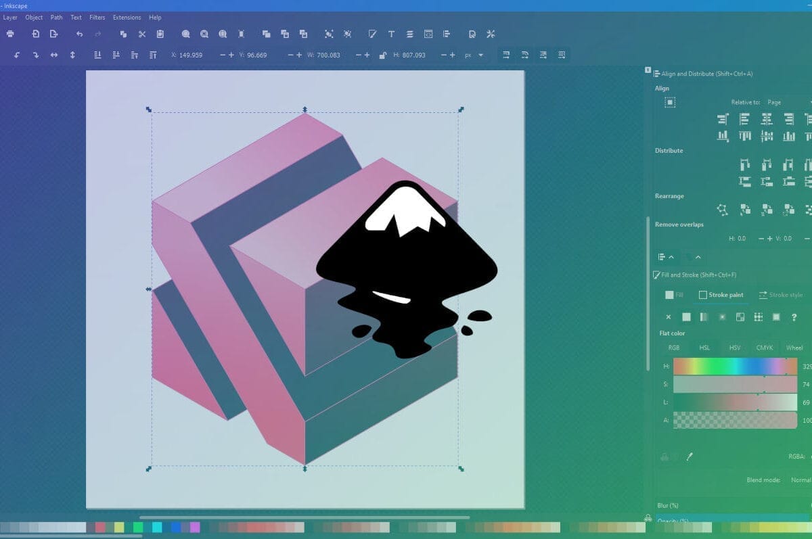The width and height of the screenshot is (812, 539).
Task: Apply a linear gradient stroke paint
Action: click(702, 317)
